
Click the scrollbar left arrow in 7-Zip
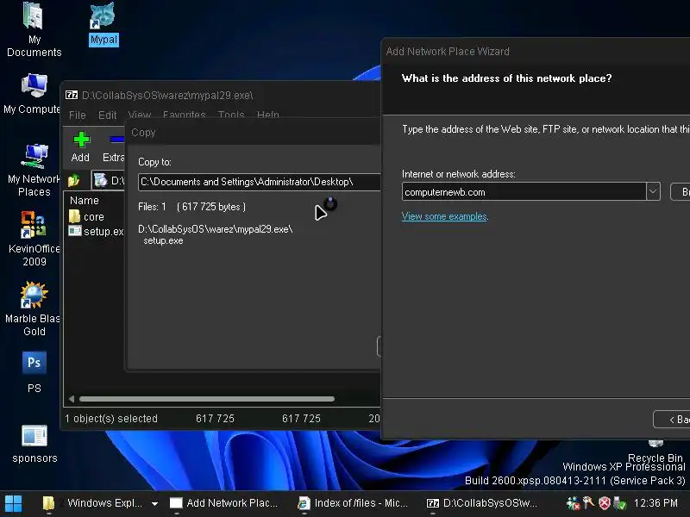(x=72, y=399)
